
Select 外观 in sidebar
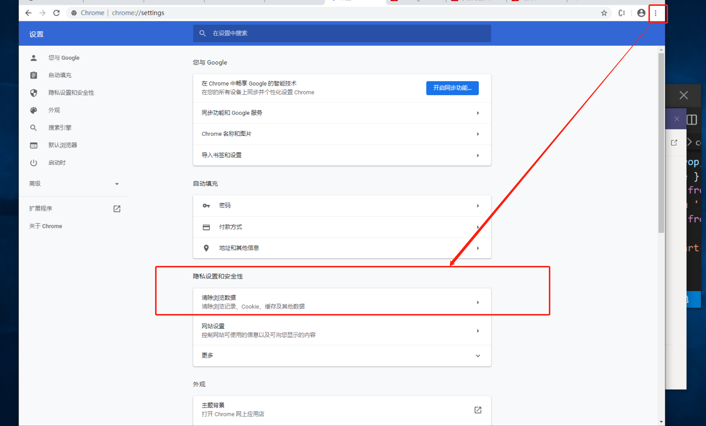coord(54,110)
